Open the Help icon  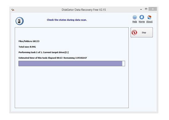tap(135, 17)
